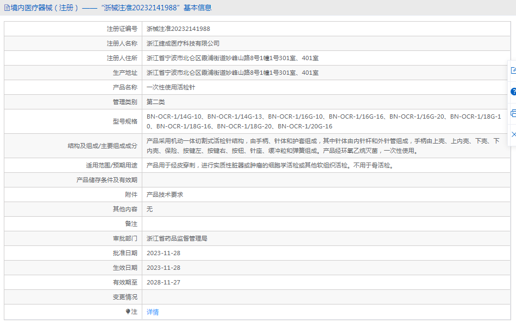Click the 审批部门 label
The height and width of the screenshot is (324, 516).
pos(125,238)
